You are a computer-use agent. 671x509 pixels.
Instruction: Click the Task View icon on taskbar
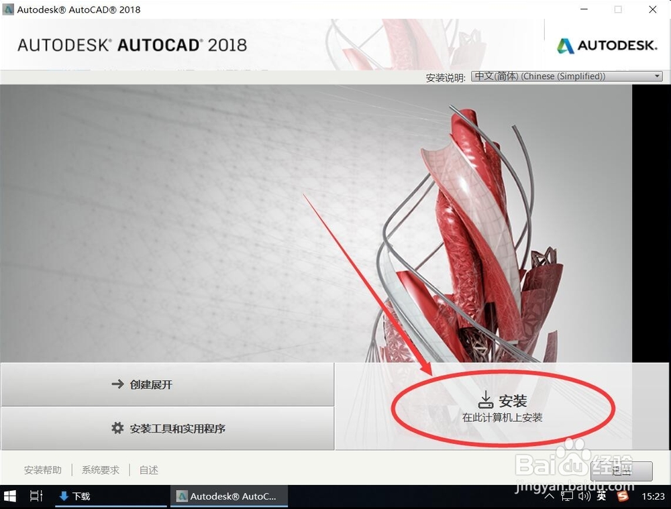[36, 496]
